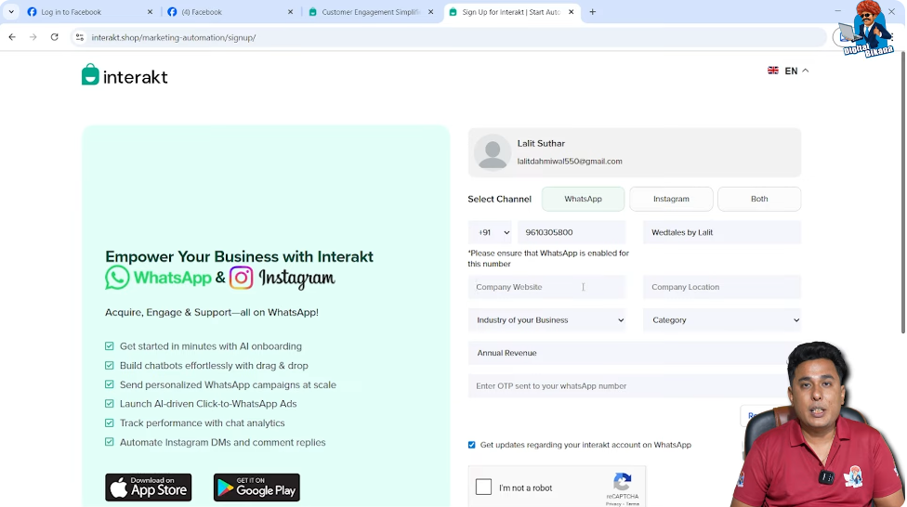Screen dimensions: 907x507
Task: Minimize the browser window
Action: point(837,11)
